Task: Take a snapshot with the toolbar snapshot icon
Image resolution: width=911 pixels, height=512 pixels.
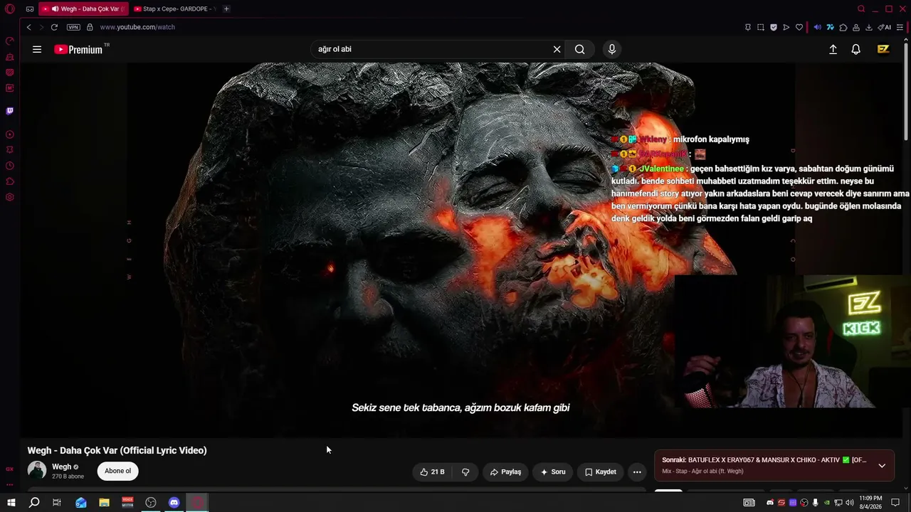Action: tap(761, 27)
